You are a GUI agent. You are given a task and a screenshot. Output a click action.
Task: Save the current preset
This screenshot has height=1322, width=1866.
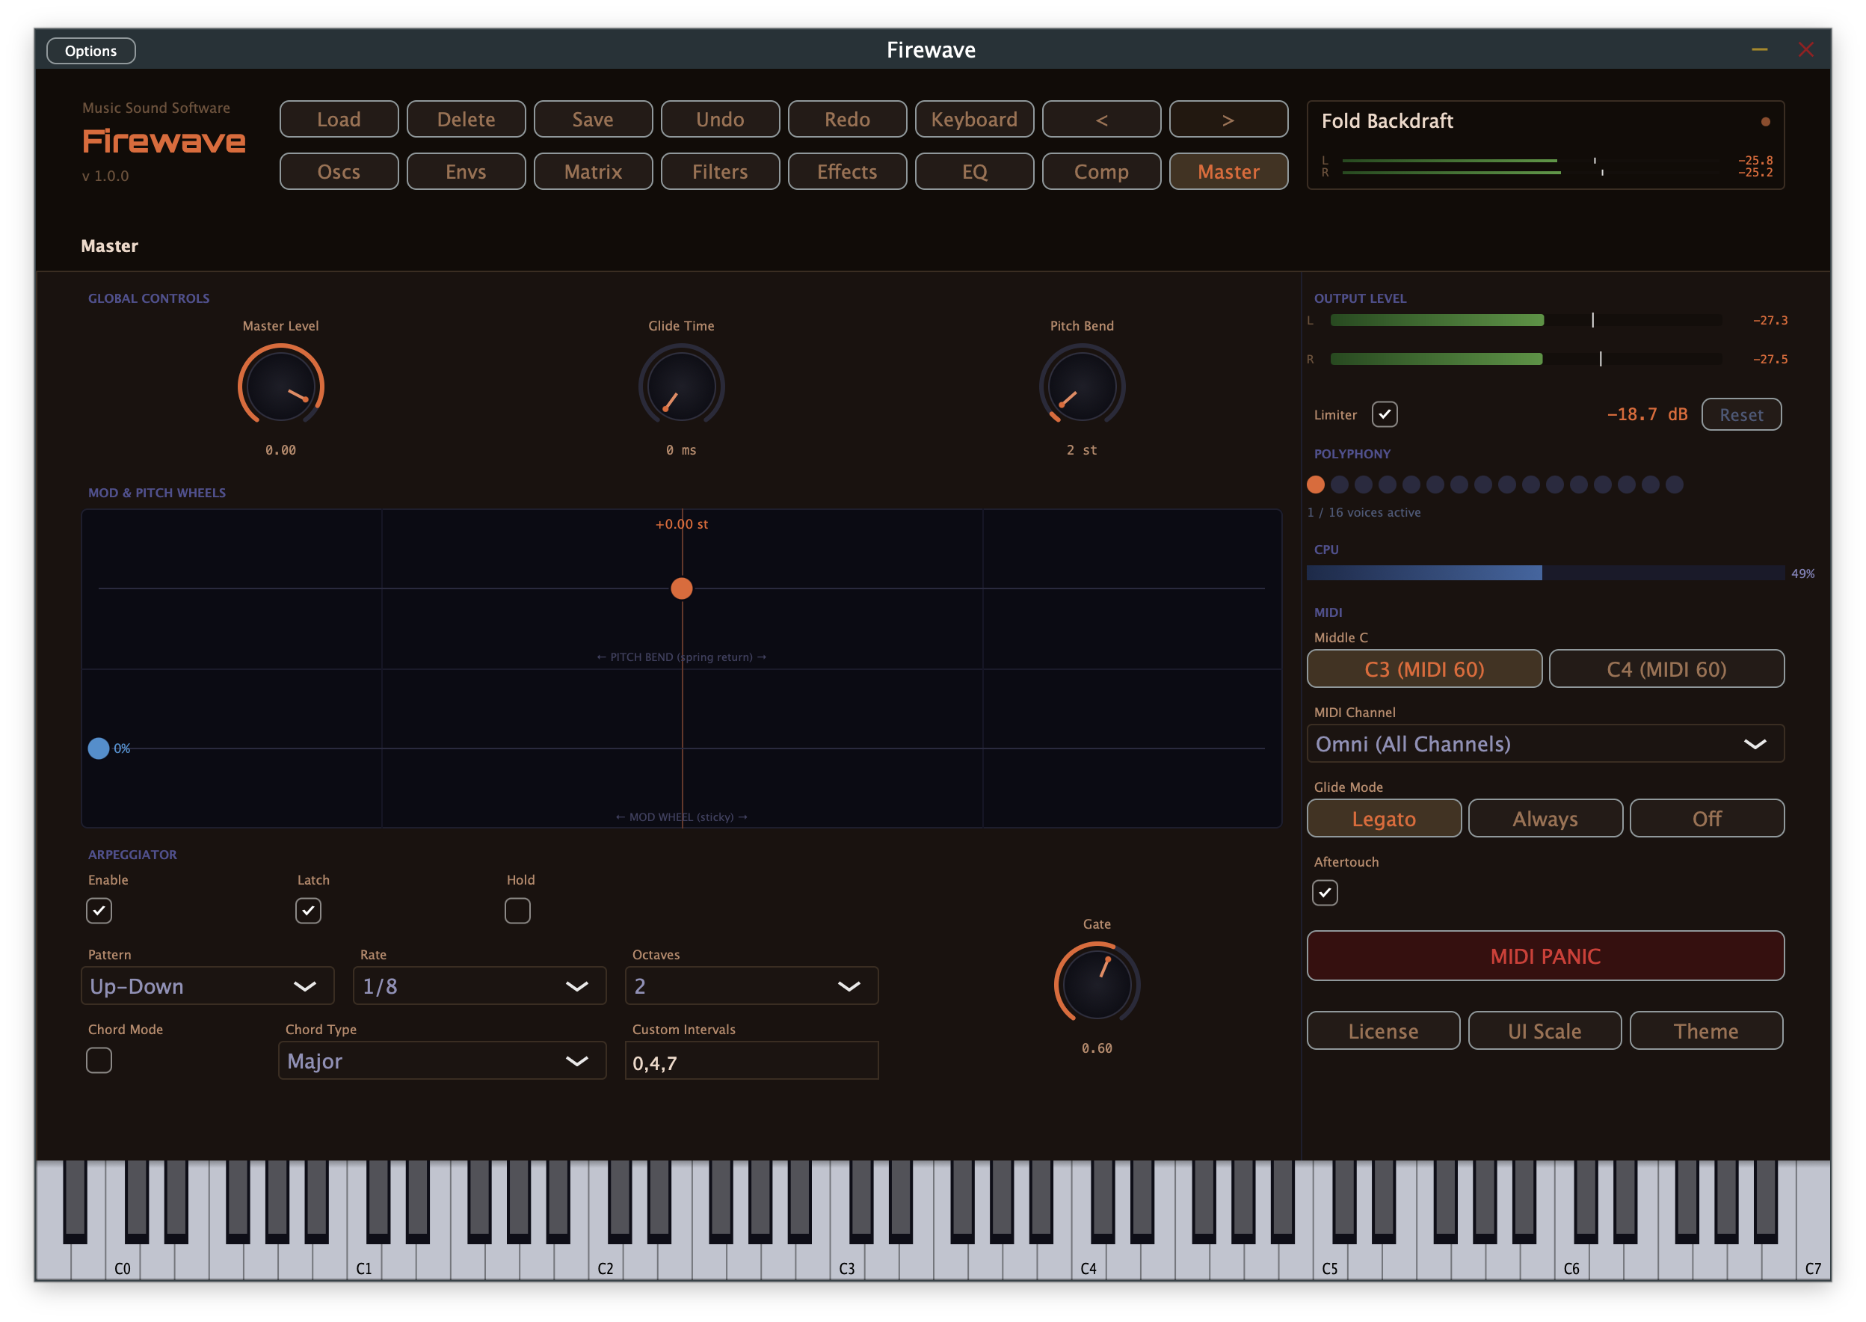(x=592, y=120)
